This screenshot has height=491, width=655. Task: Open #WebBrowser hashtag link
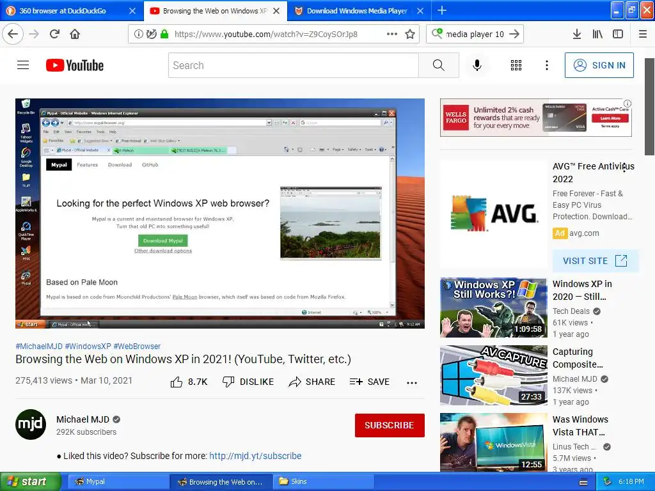click(x=137, y=346)
